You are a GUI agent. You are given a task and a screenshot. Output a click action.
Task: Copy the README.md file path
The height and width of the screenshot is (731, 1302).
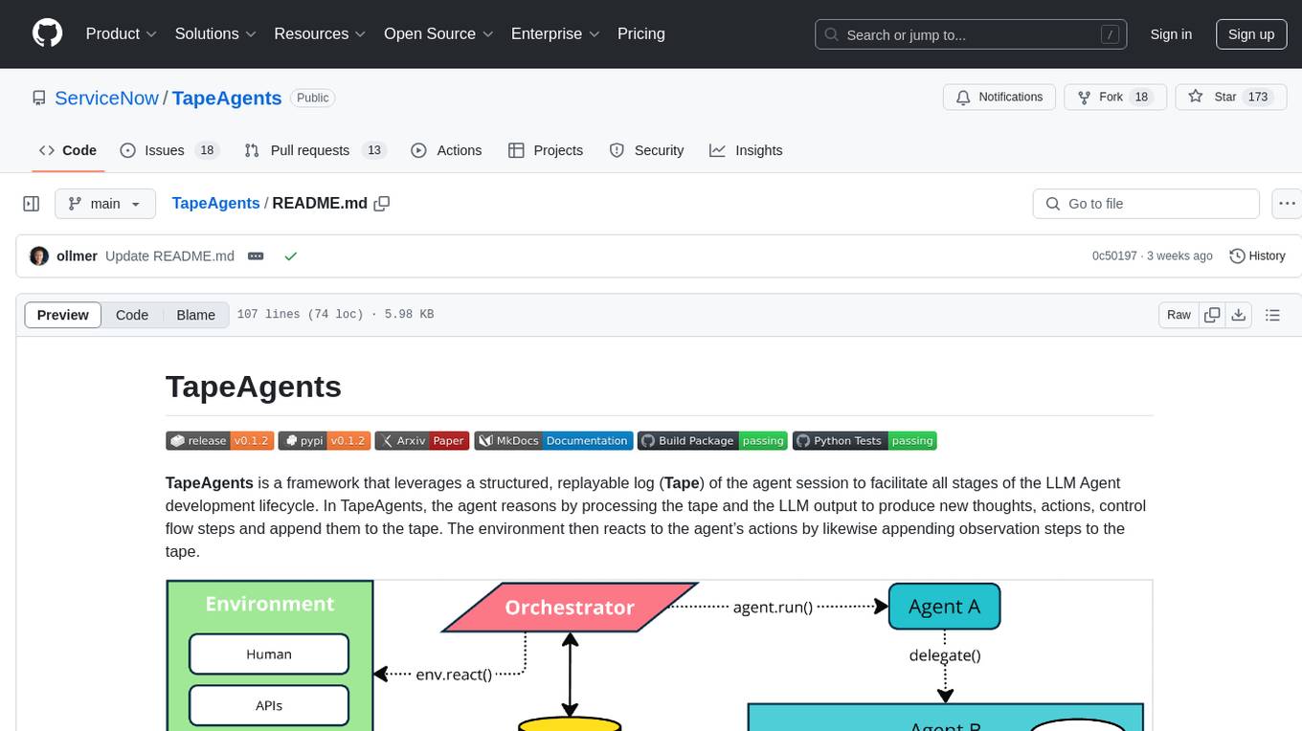(x=382, y=203)
